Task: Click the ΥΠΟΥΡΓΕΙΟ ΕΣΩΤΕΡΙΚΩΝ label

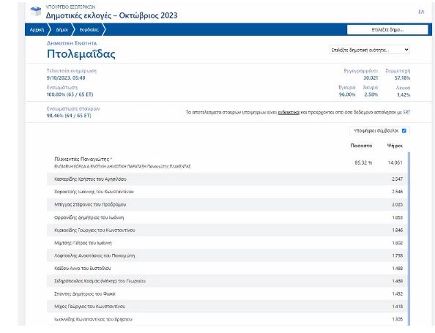Action: [70, 7]
